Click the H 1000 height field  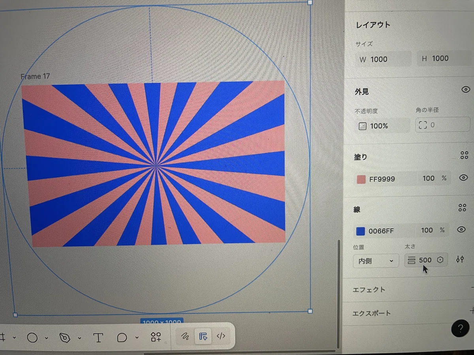444,58
